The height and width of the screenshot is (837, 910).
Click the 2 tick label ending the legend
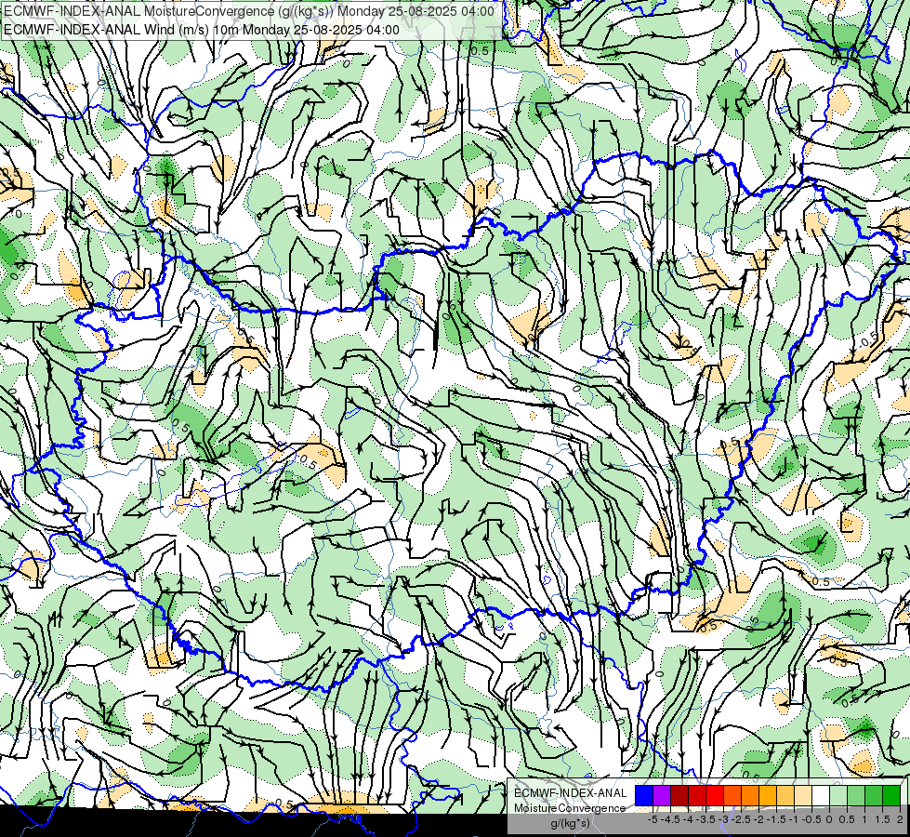900,819
